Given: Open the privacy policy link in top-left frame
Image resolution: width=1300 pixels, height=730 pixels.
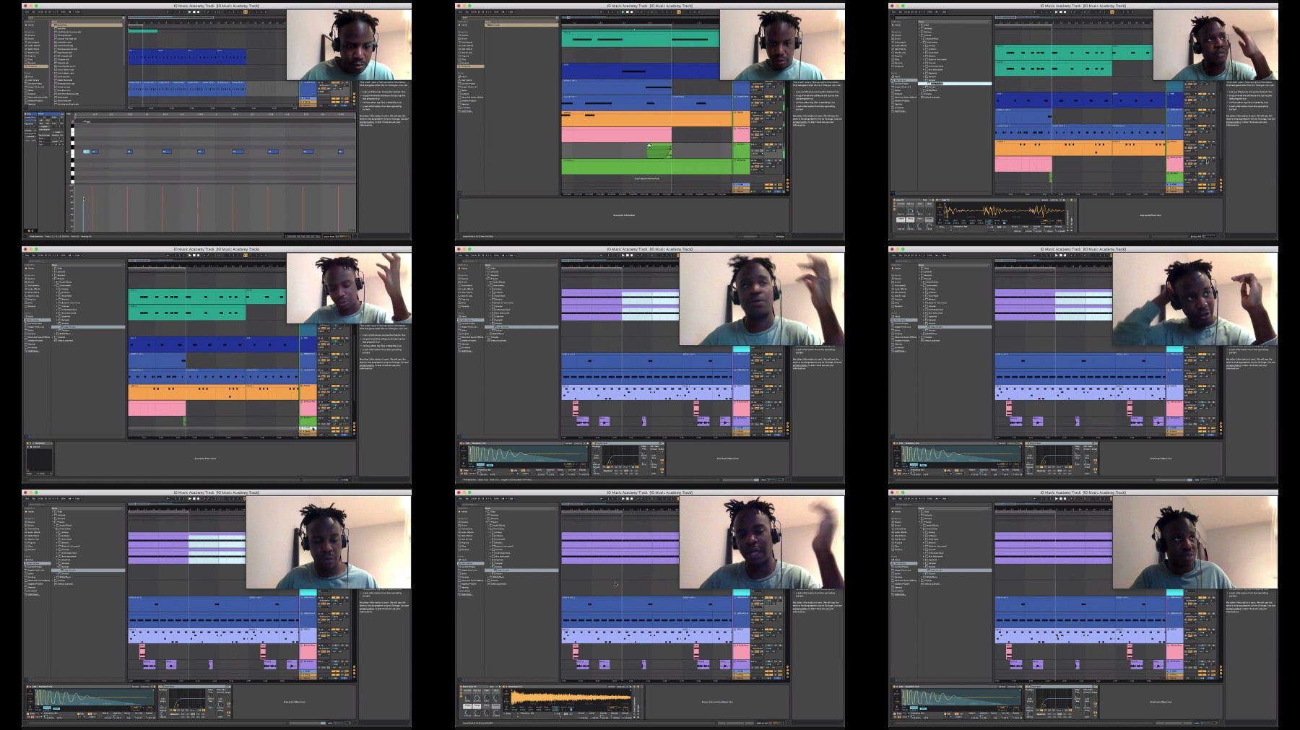Looking at the screenshot, I should pyautogui.click(x=368, y=122).
